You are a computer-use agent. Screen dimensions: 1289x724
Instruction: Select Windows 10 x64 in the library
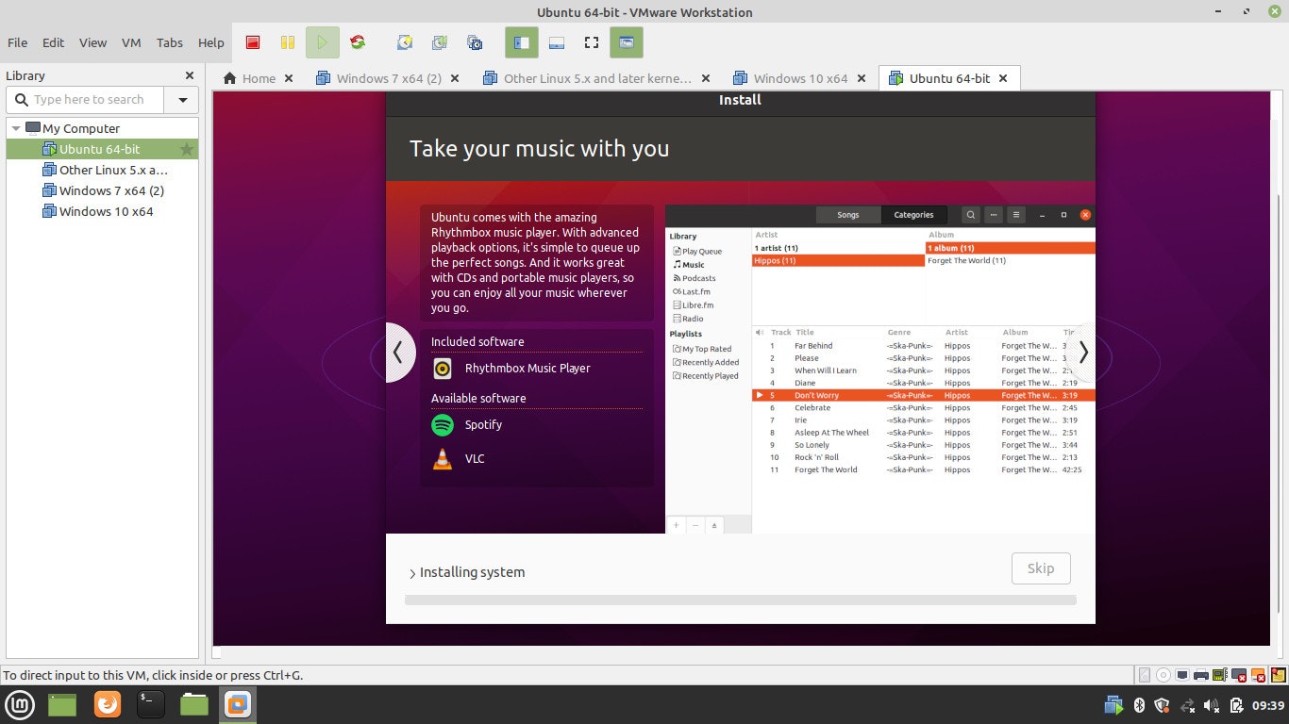pos(102,211)
